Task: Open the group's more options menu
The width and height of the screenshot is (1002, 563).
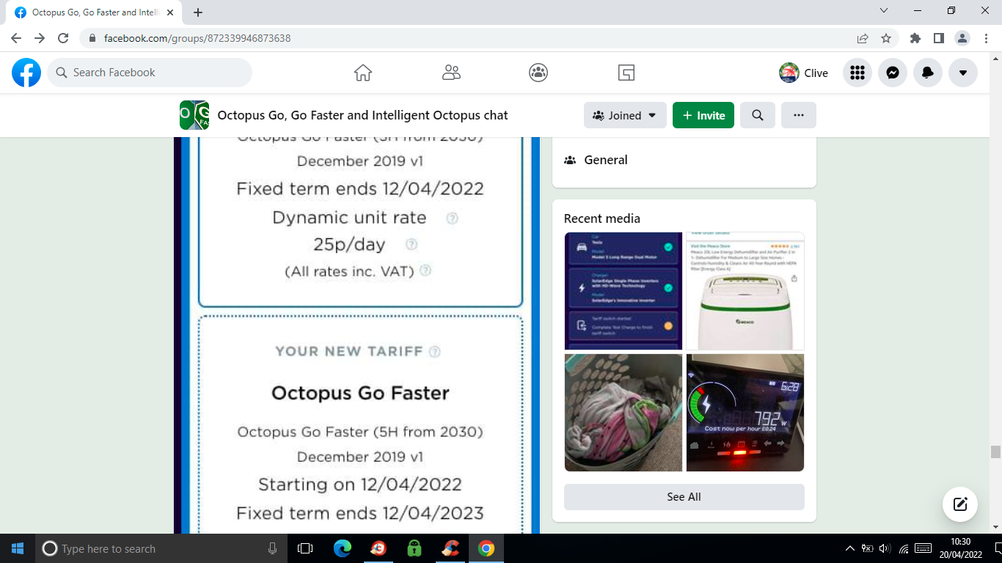Action: [799, 115]
